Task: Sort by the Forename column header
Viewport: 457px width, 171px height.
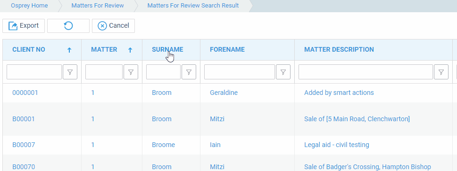Action: pos(227,50)
